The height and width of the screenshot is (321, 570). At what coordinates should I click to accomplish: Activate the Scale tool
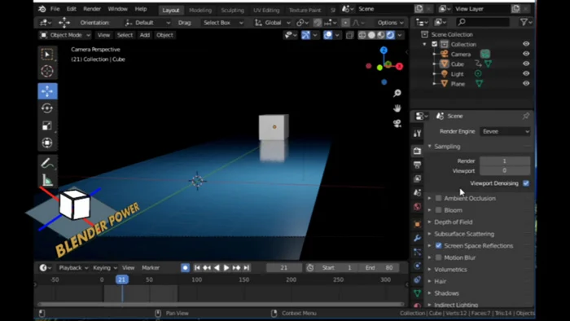click(47, 125)
